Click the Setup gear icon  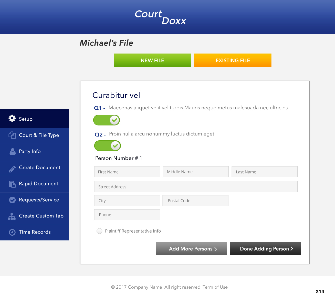point(12,118)
